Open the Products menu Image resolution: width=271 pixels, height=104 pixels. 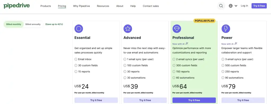[46, 6]
